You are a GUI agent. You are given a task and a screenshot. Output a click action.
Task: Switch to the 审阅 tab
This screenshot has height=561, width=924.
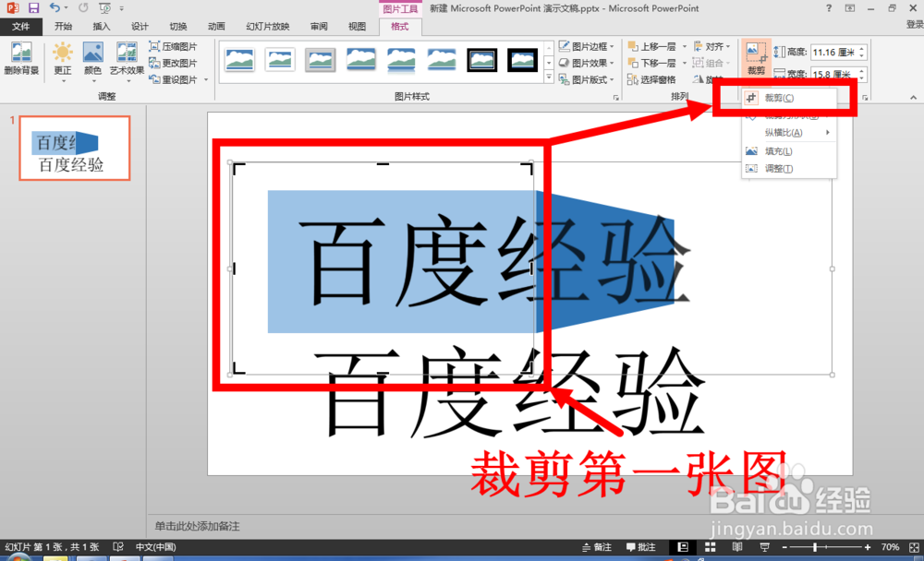319,27
